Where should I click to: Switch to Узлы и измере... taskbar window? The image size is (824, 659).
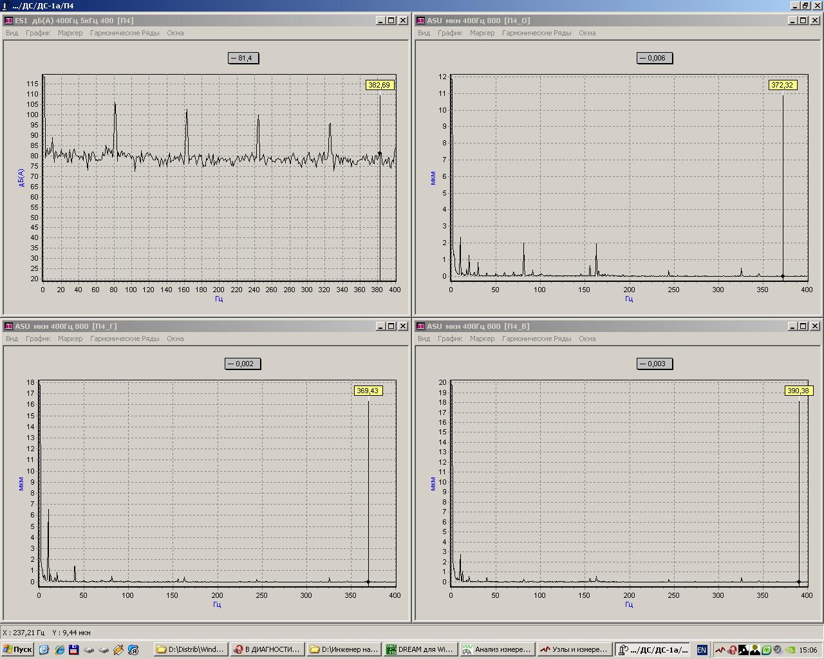pos(574,650)
